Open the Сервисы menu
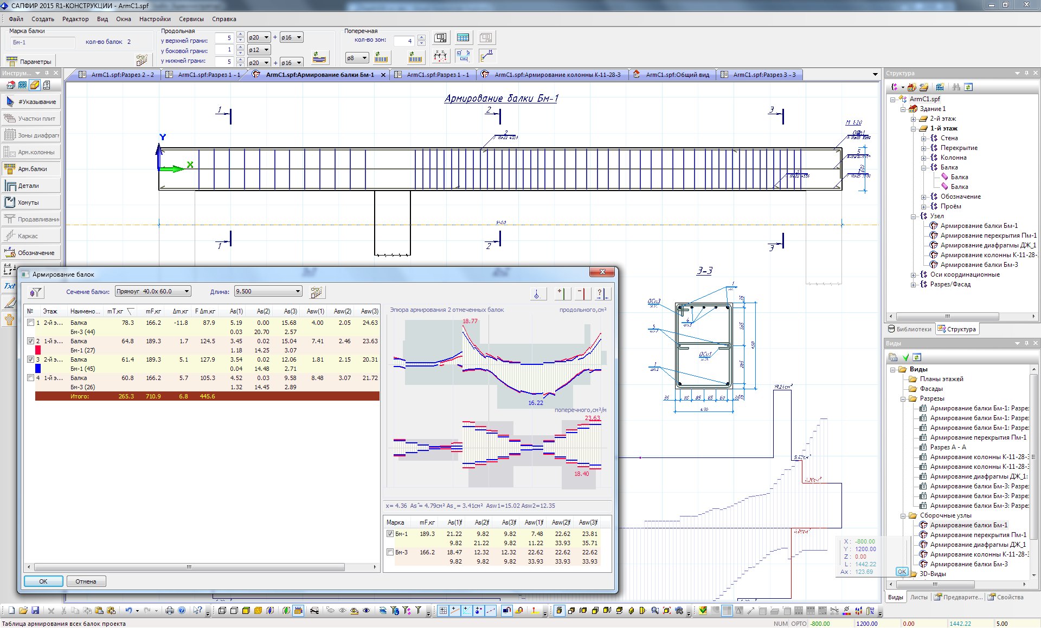The width and height of the screenshot is (1041, 628). (x=191, y=19)
